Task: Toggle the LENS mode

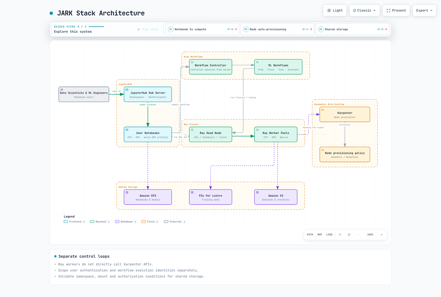Action: (329, 235)
